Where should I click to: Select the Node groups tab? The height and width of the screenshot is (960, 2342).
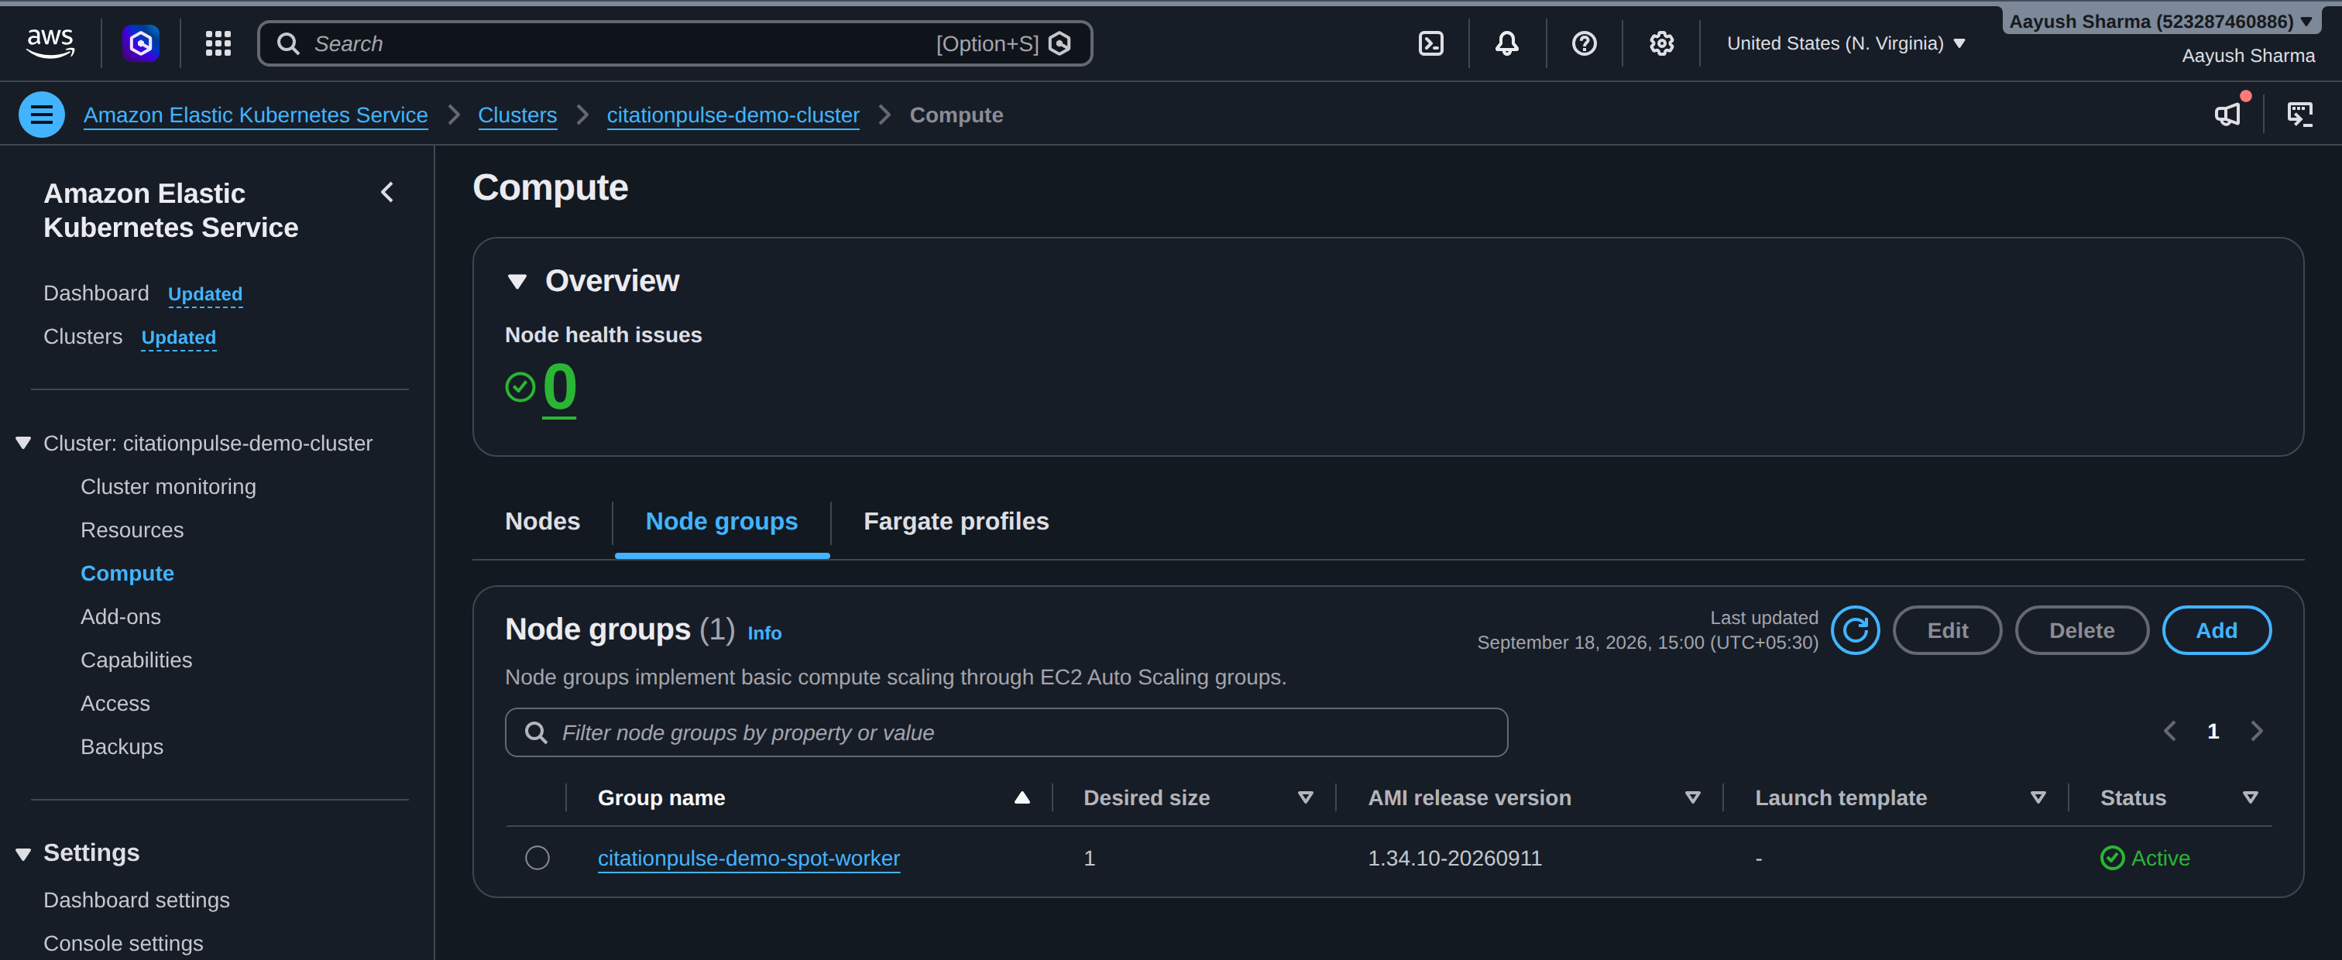click(x=722, y=521)
